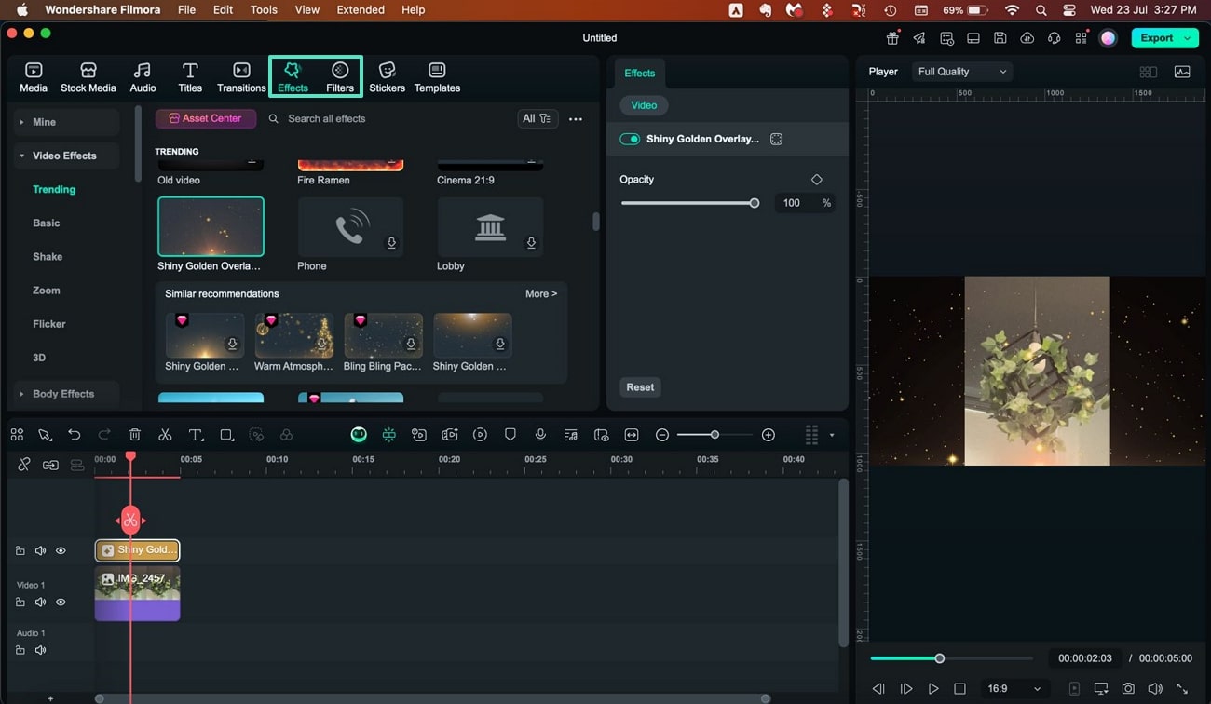The width and height of the screenshot is (1211, 704).
Task: Switch to the Transitions tab
Action: coord(241,77)
